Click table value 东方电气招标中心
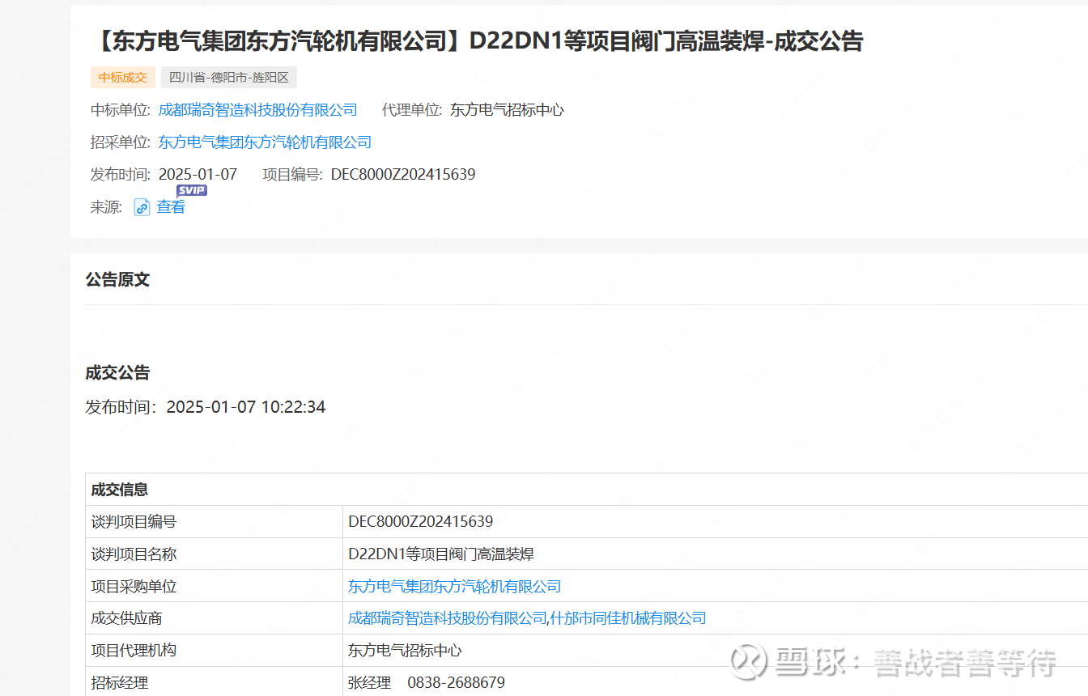The width and height of the screenshot is (1088, 696). 405,651
